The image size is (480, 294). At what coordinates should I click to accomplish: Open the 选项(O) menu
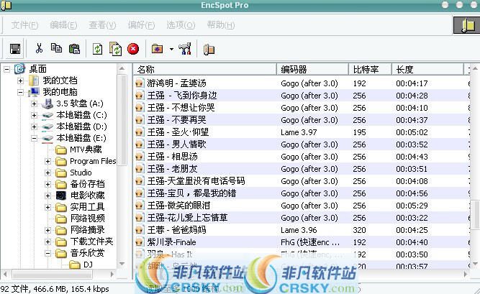181,24
